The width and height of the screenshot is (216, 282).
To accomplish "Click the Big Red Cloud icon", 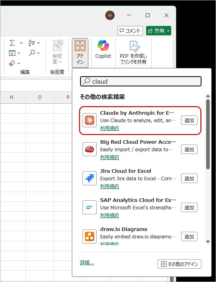I will coord(90,149).
